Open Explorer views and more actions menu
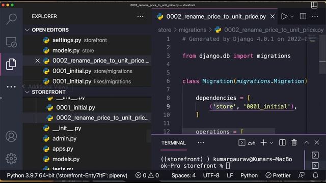Screen dimensions: 326x183 click(141, 16)
